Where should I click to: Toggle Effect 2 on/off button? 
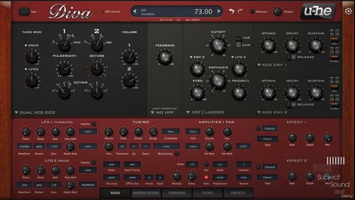pyautogui.click(x=258, y=167)
